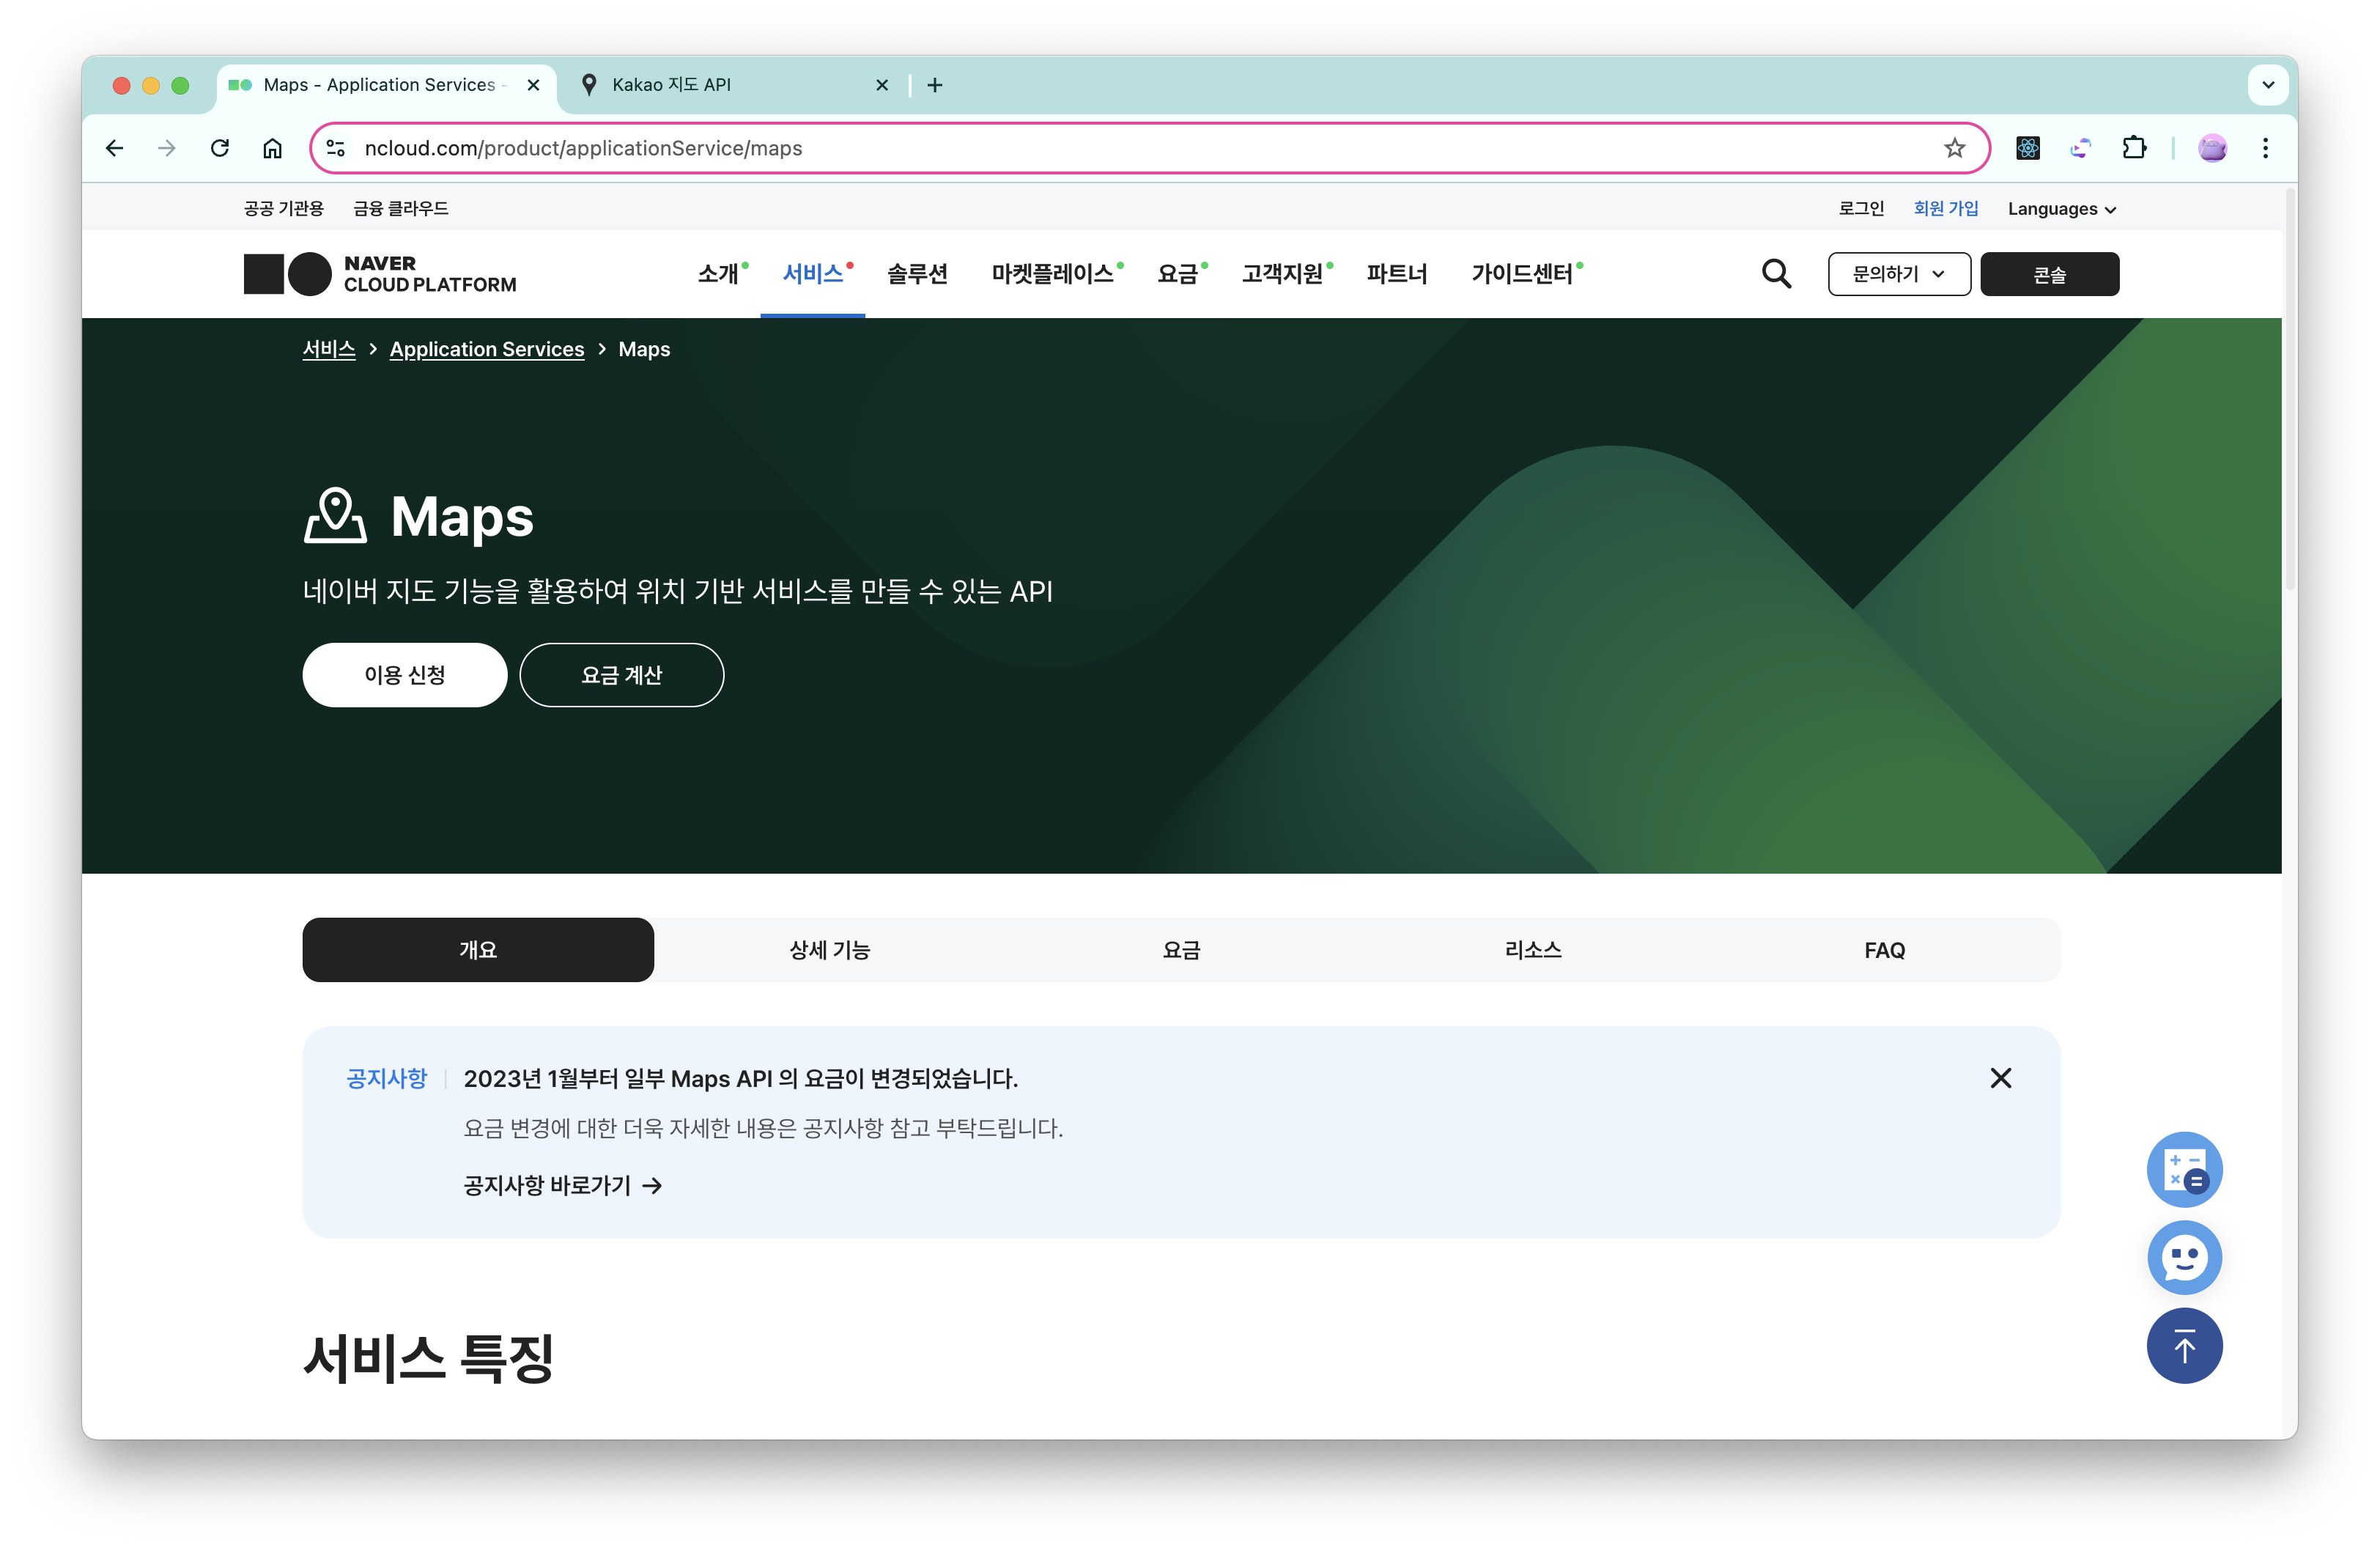This screenshot has width=2380, height=1548.
Task: Click the browser home icon
Action: click(272, 148)
